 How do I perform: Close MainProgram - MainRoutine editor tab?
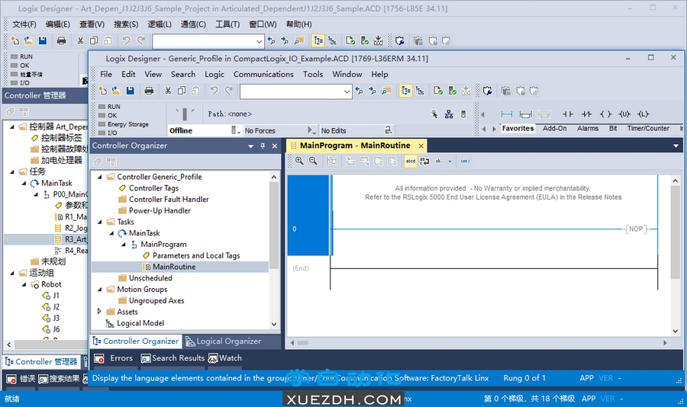(x=421, y=146)
